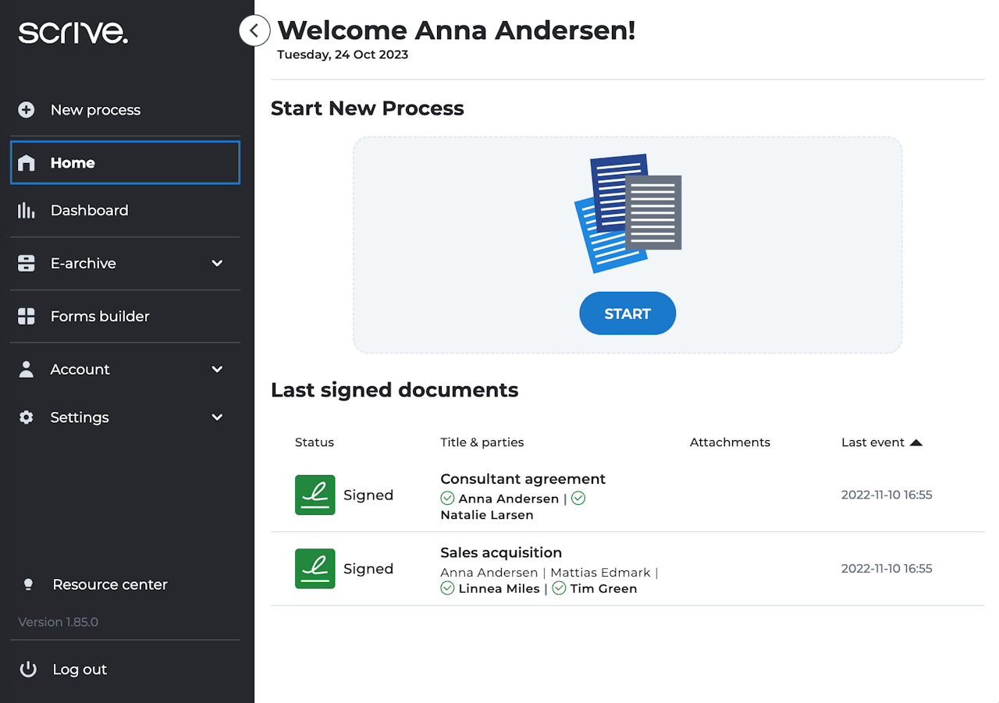Image resolution: width=999 pixels, height=703 pixels.
Task: Open the Consultant agreement document
Action: tap(523, 479)
